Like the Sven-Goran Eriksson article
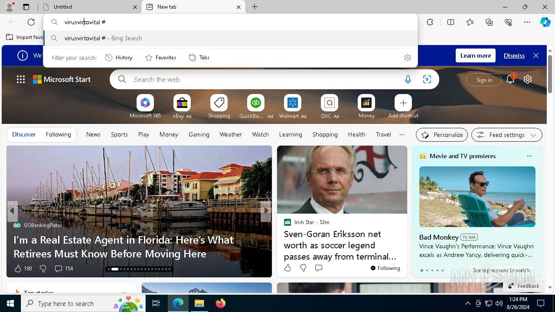This screenshot has height=312, width=555. click(287, 268)
